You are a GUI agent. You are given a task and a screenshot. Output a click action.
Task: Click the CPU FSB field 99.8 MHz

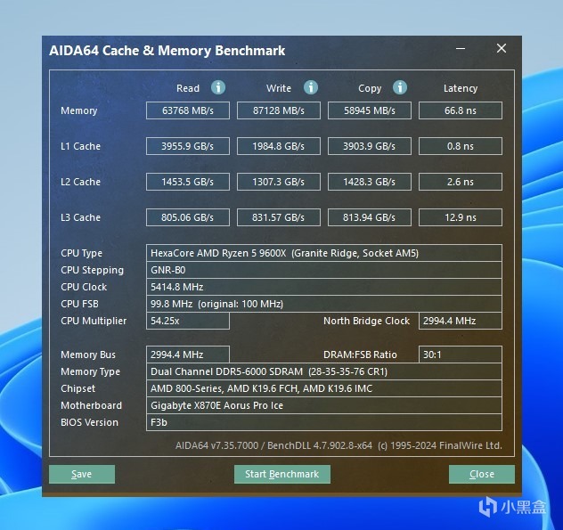point(324,304)
